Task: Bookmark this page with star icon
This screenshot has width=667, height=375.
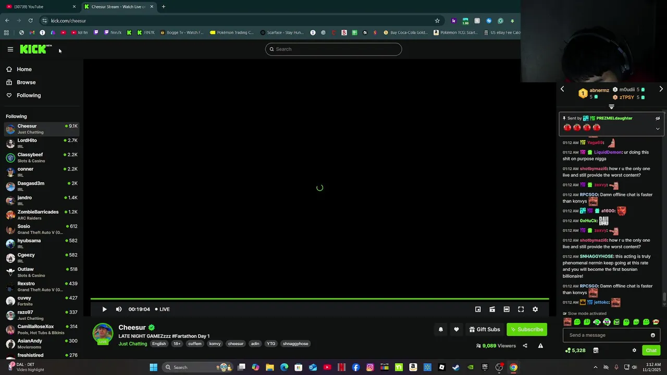Action: point(437,20)
